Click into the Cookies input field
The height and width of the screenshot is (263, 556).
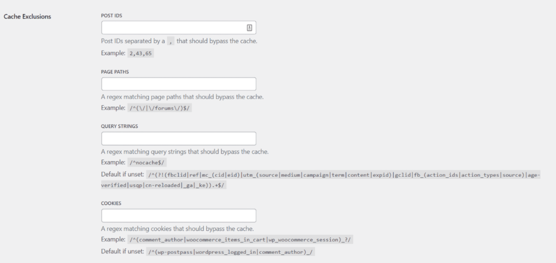178,215
